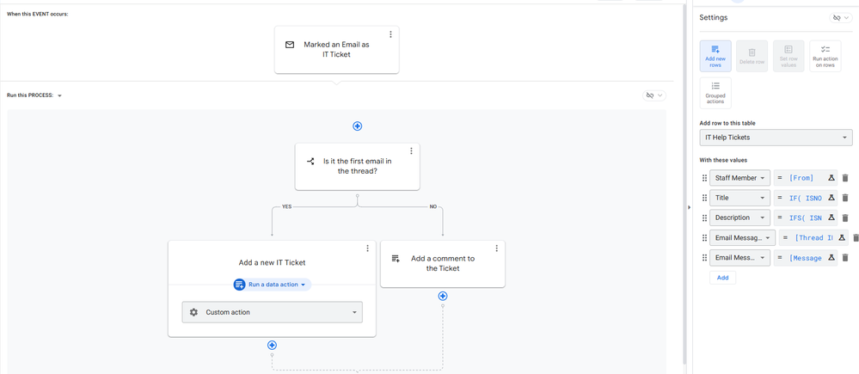Click the branch icon on the condition step
The height and width of the screenshot is (374, 859).
click(310, 162)
